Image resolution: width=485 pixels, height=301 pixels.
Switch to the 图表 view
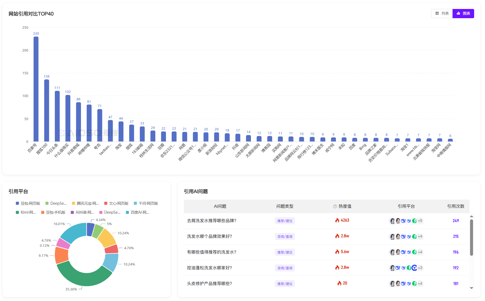click(x=463, y=14)
